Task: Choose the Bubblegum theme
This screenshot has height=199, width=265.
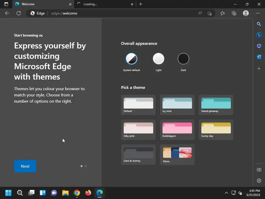Action: pos(177,130)
